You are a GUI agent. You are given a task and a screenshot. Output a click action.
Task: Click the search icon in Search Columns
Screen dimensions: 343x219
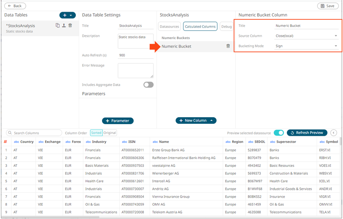tap(10, 133)
